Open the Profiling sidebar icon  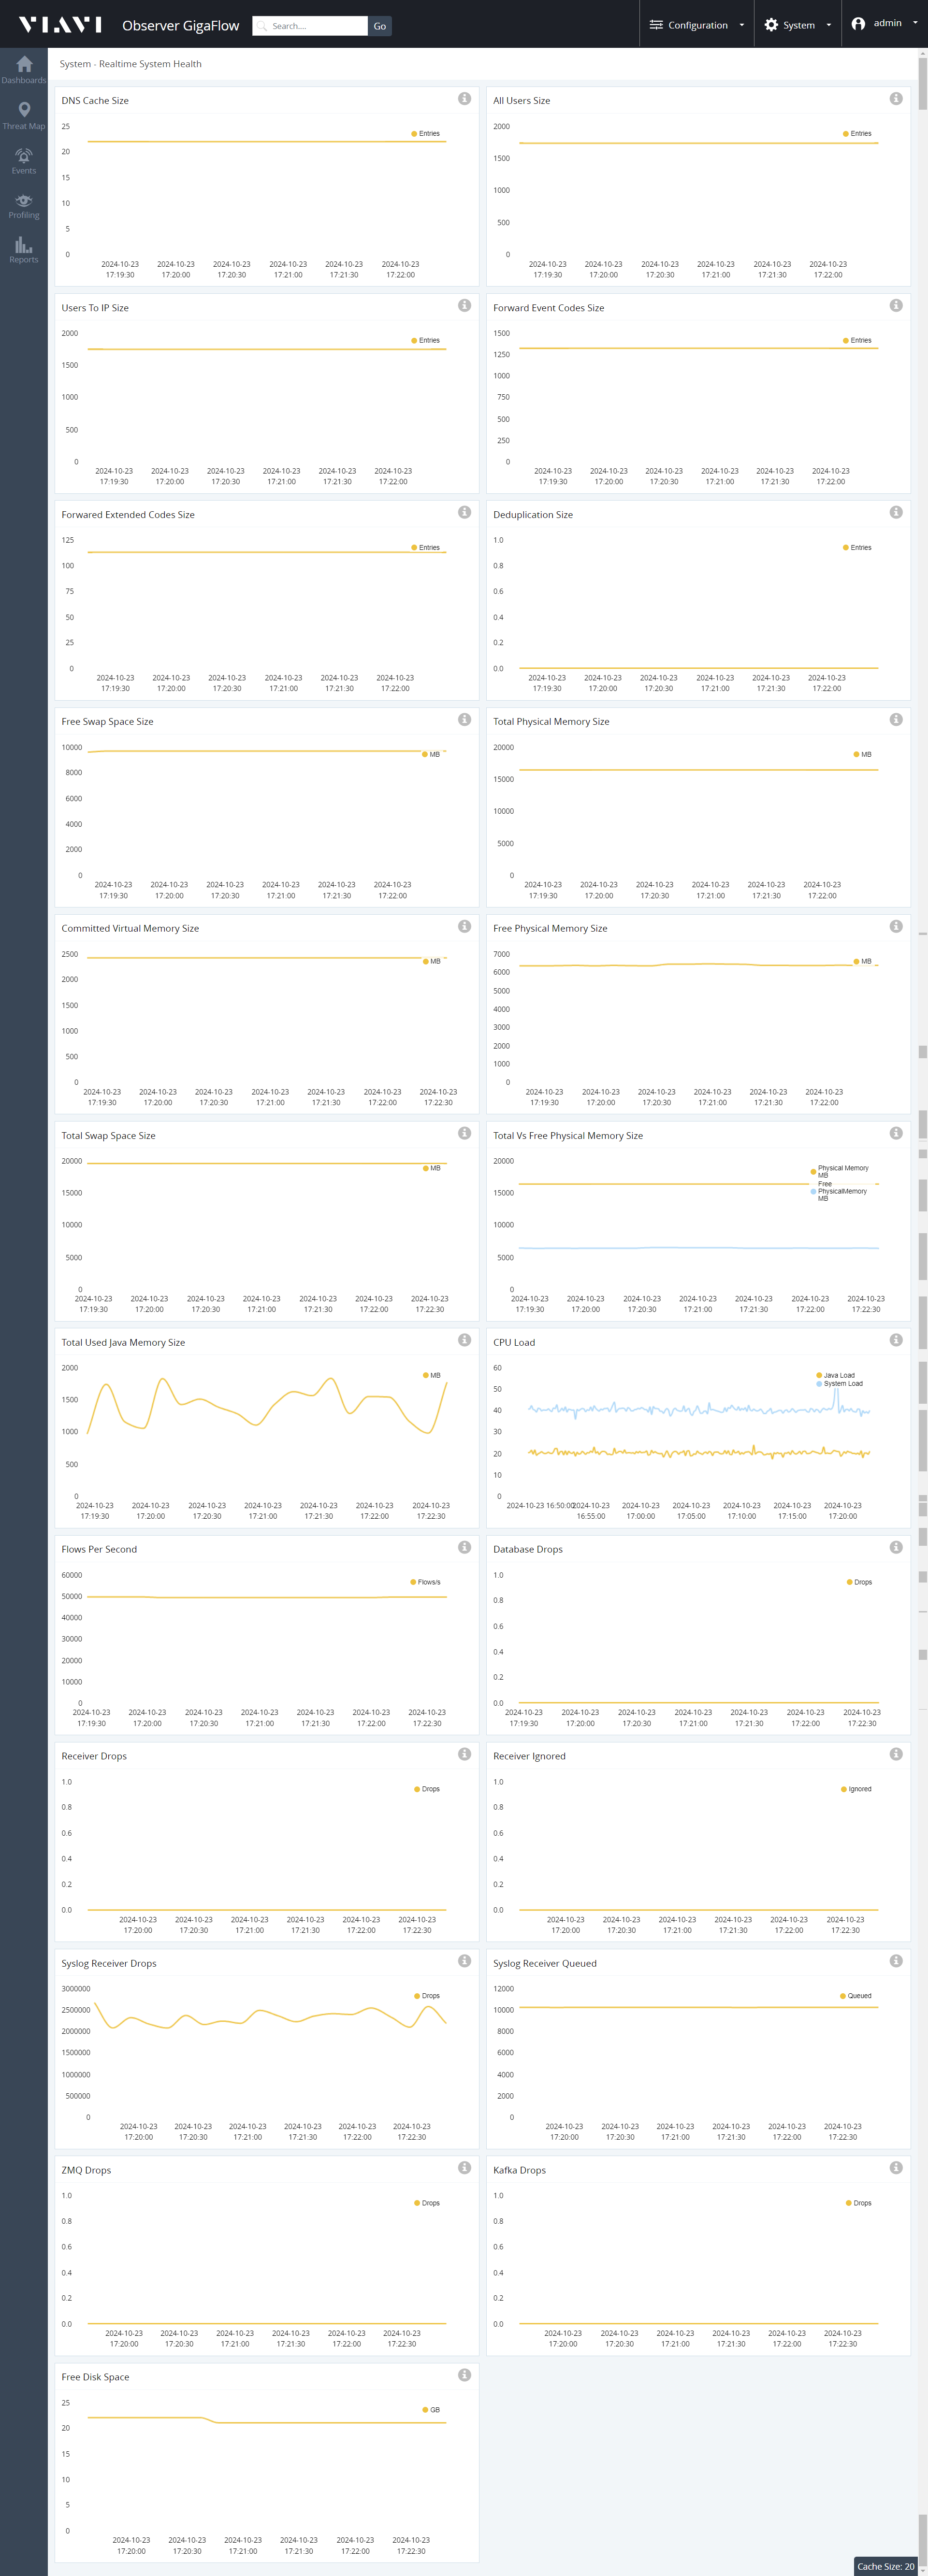[x=24, y=206]
